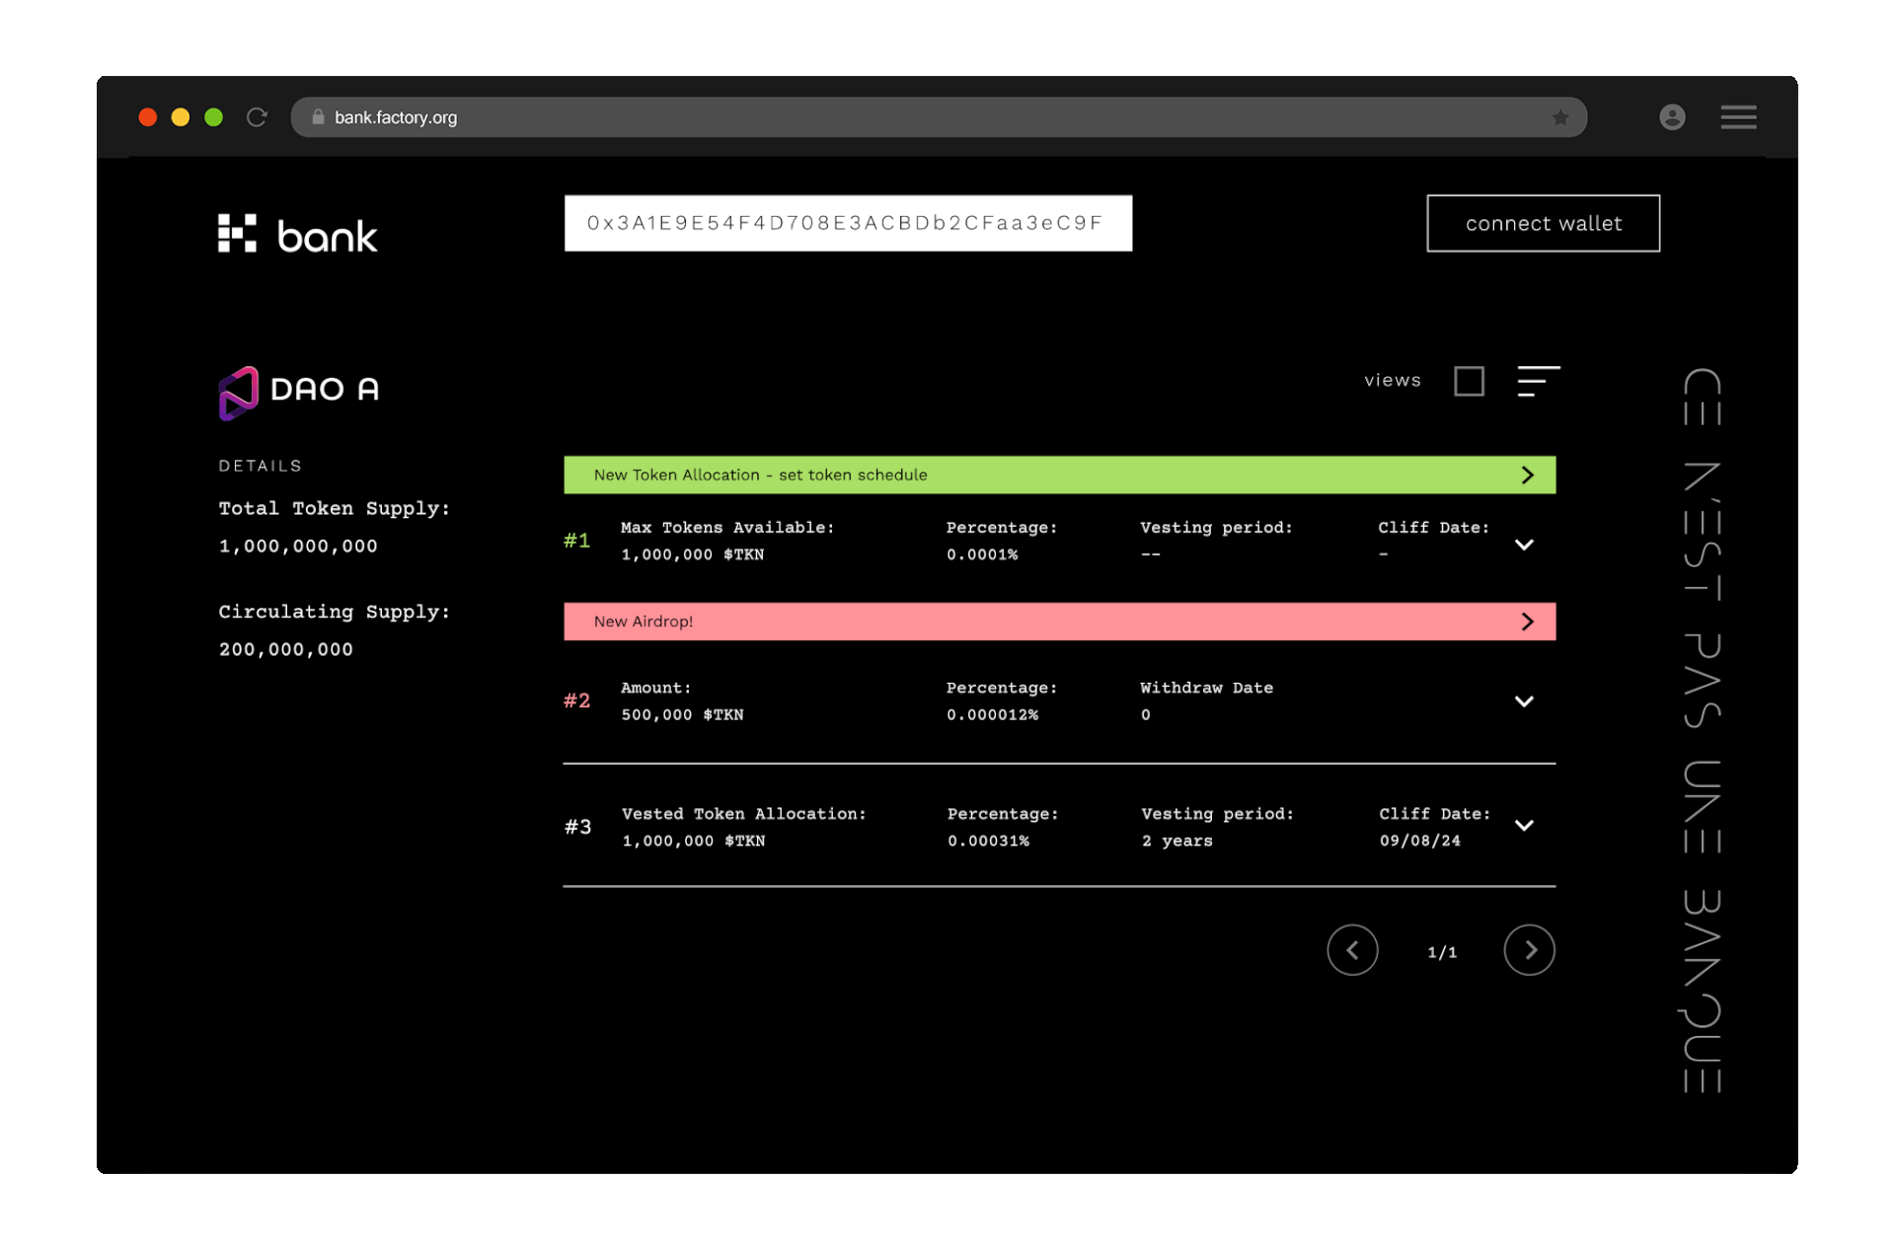Open browser hamburger menu
Viewport: 1895px width, 1250px height.
1737,117
